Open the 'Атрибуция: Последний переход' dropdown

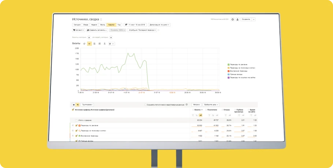142,30
